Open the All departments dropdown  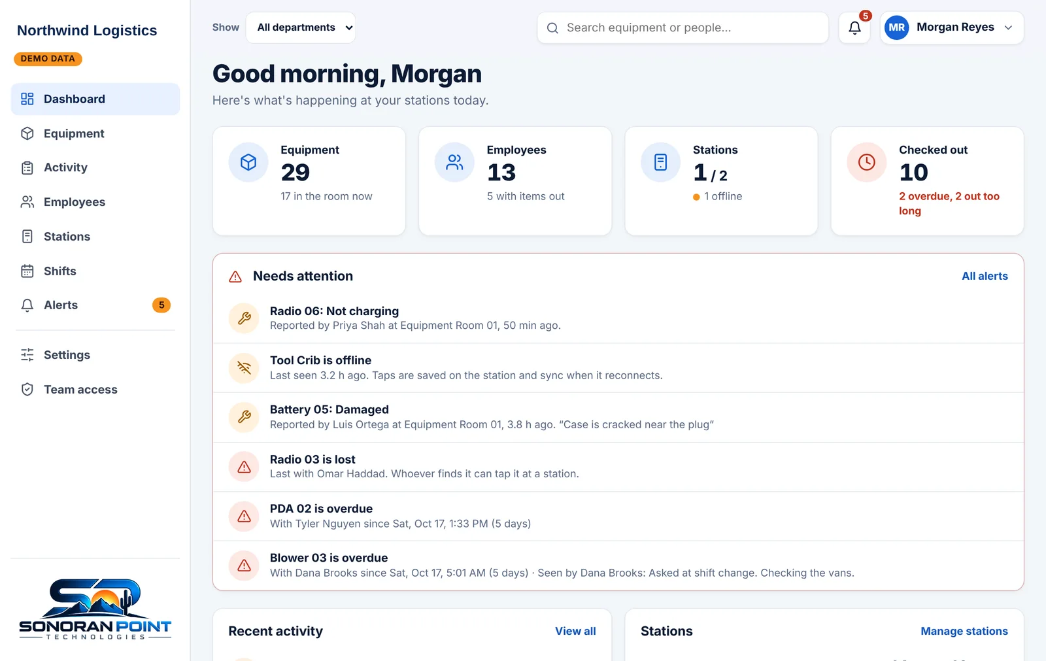(301, 27)
